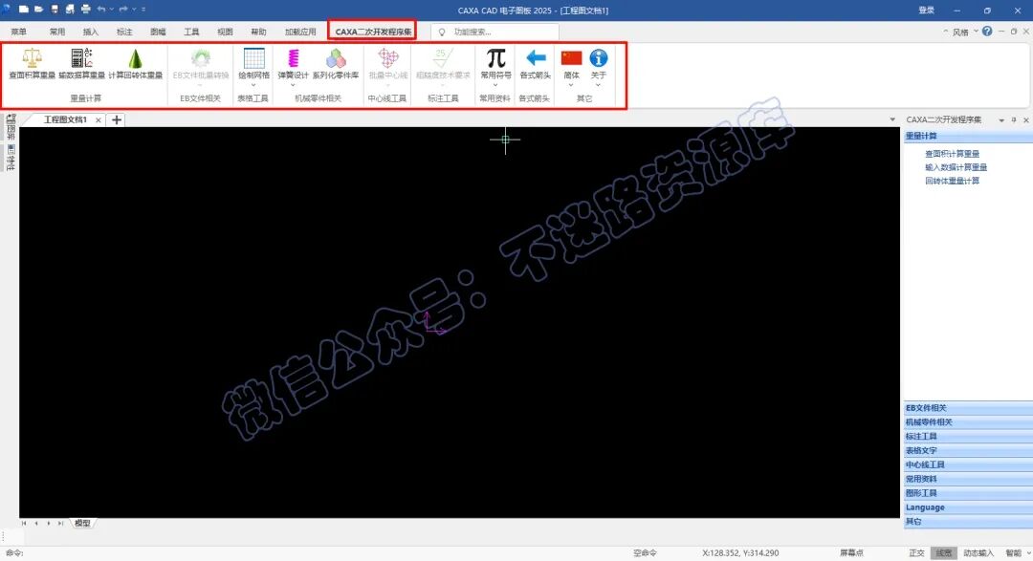Image resolution: width=1033 pixels, height=561 pixels.
Task: Click the 功能搜索 search field
Action: point(495,32)
